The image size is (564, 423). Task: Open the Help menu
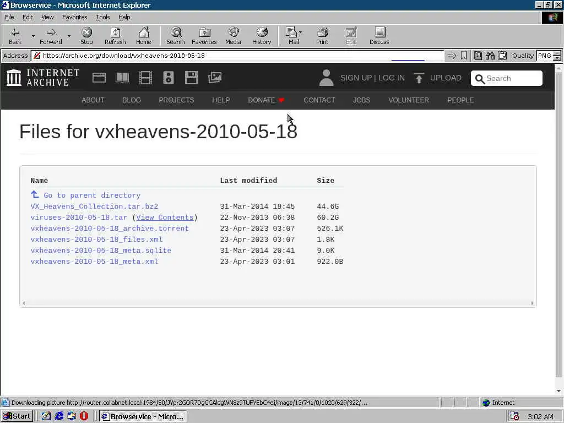[124, 17]
